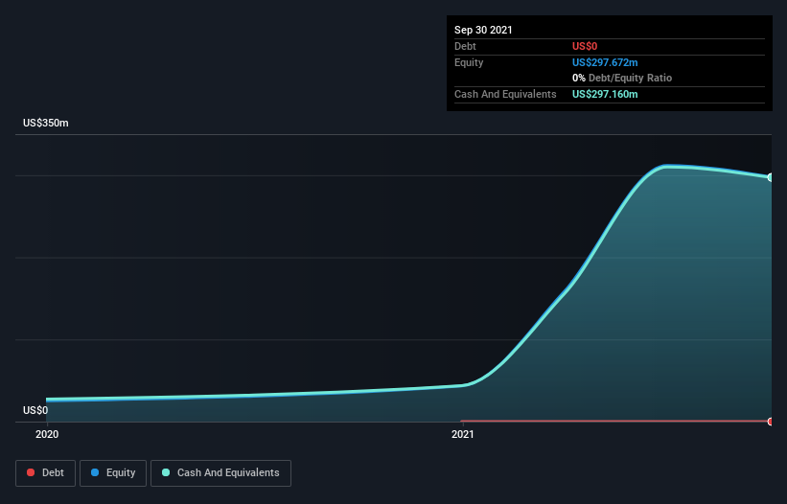The height and width of the screenshot is (504, 787).
Task: Select the teal data point at Sep 30 2021
Action: 771,177
